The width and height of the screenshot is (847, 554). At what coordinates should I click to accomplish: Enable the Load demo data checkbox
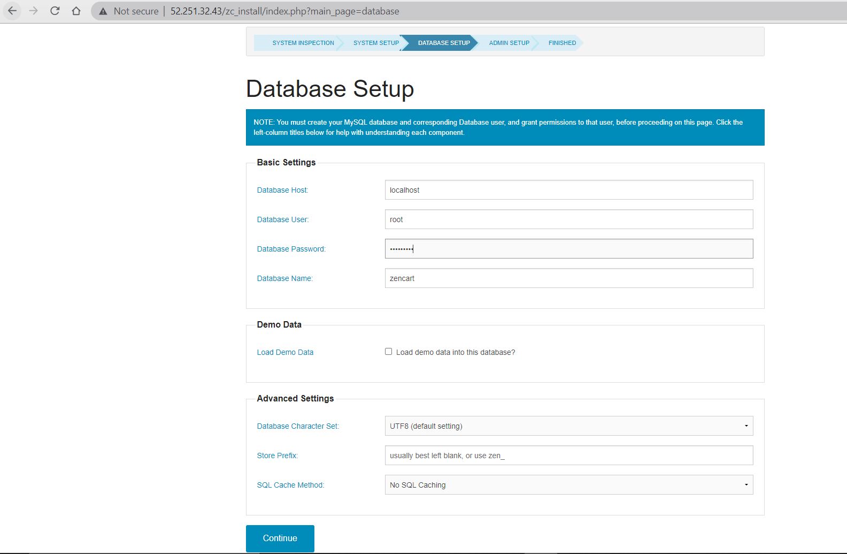coord(389,352)
